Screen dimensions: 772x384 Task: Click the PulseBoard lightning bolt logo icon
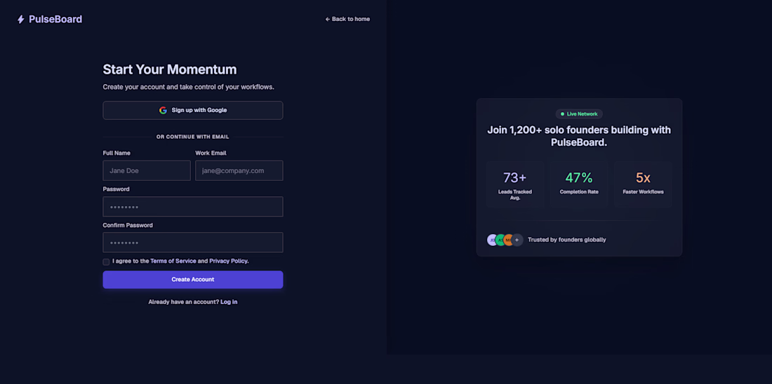[x=20, y=19]
